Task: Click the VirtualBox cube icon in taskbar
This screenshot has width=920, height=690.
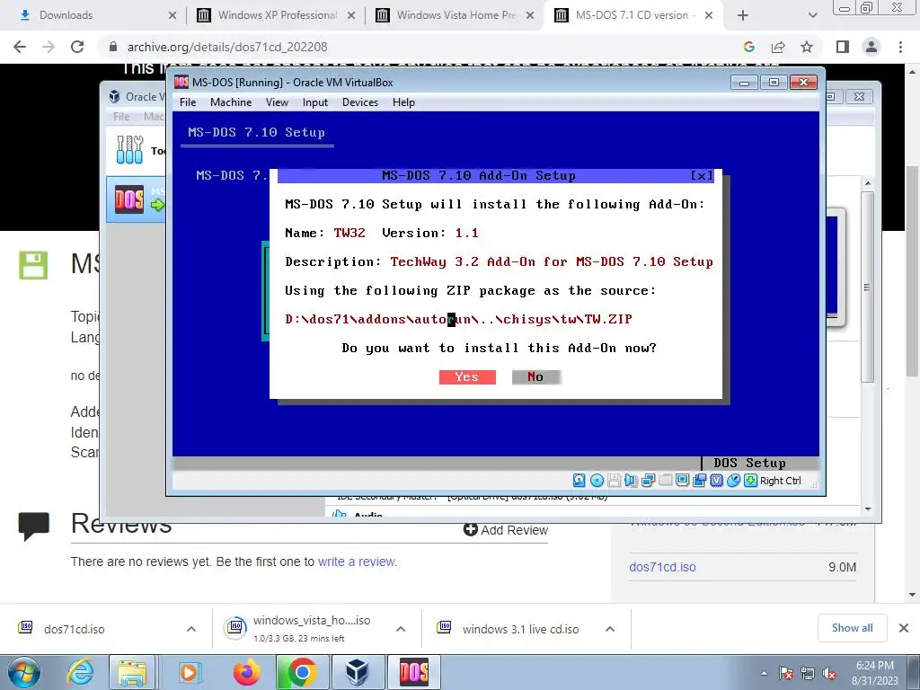Action: click(x=358, y=672)
